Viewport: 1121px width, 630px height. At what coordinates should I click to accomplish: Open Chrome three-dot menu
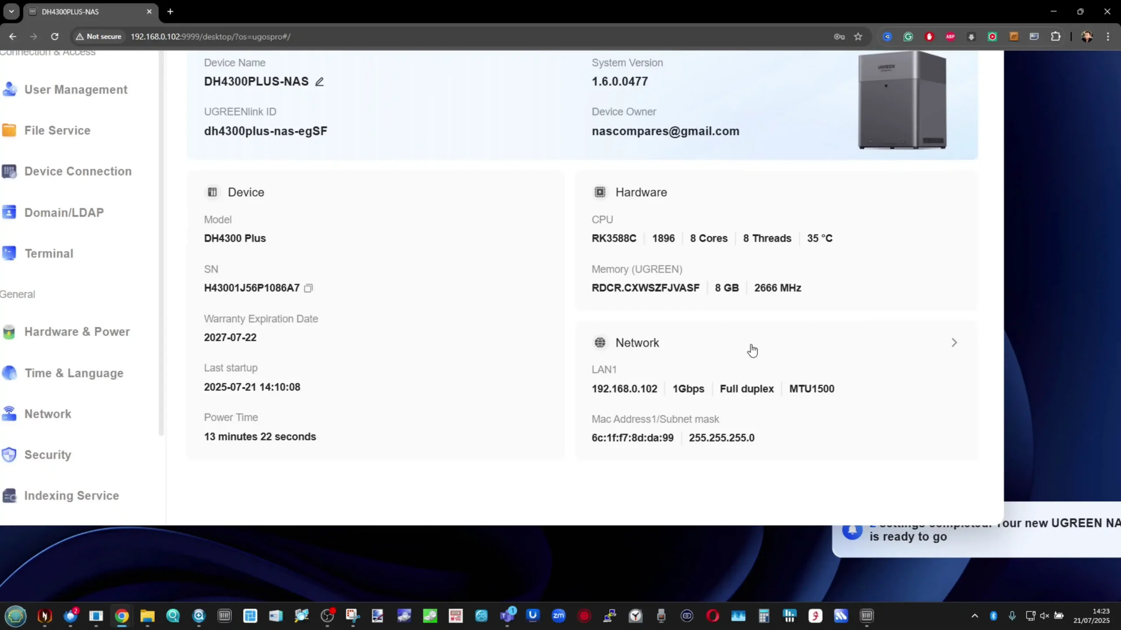pyautogui.click(x=1108, y=36)
